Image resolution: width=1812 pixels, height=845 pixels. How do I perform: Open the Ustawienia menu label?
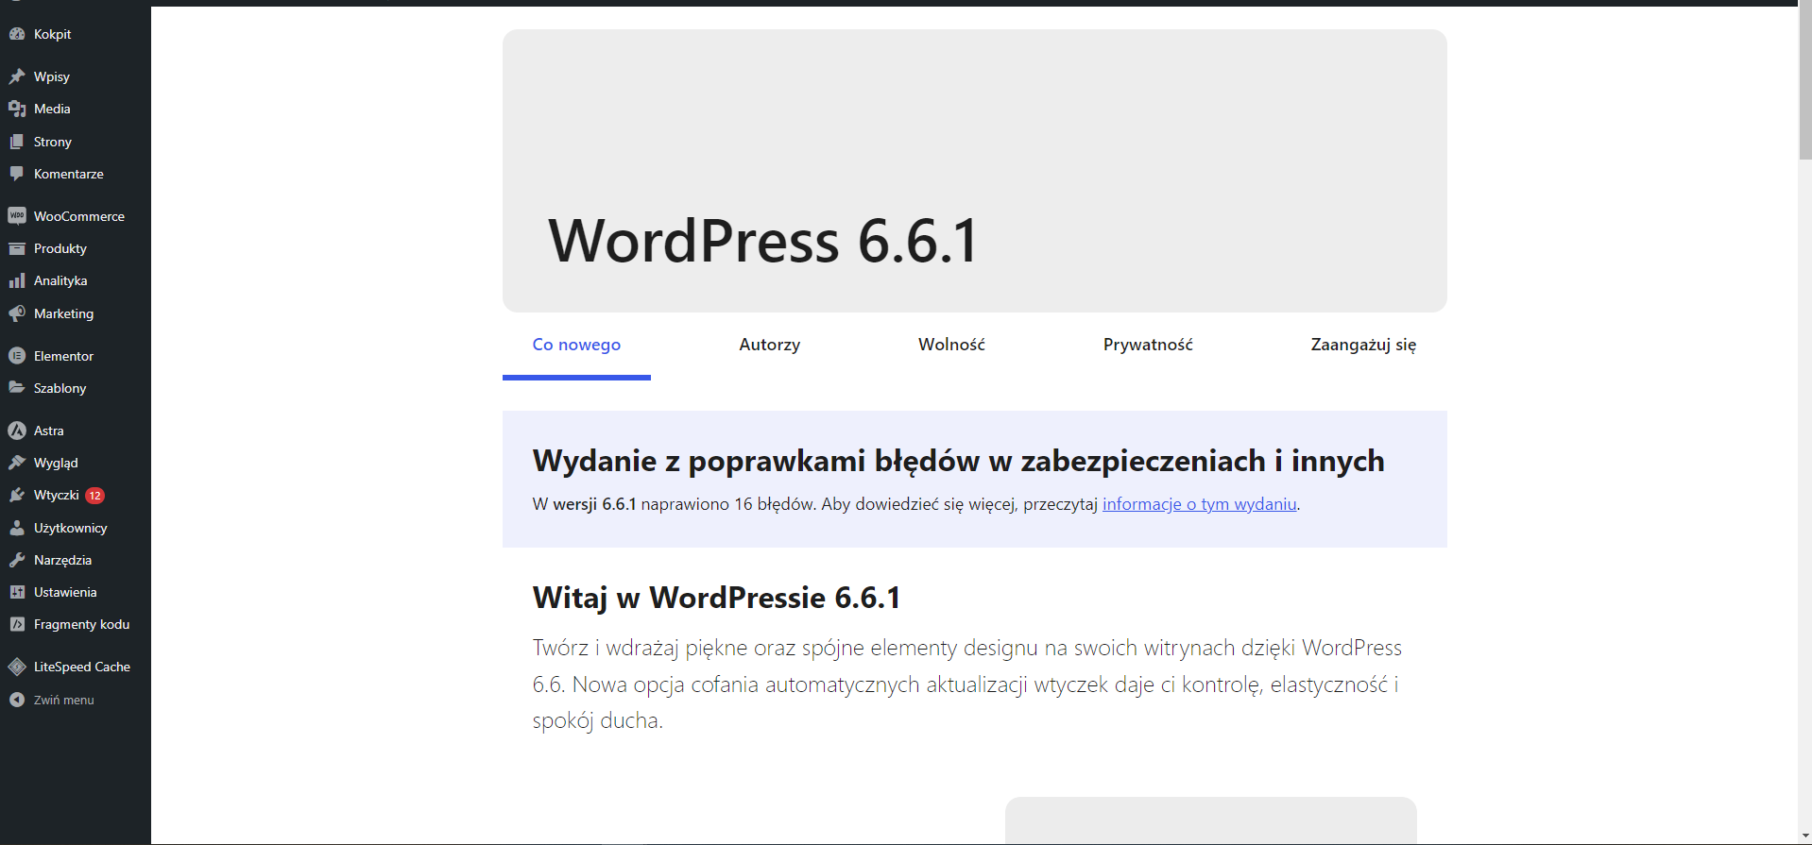65,592
